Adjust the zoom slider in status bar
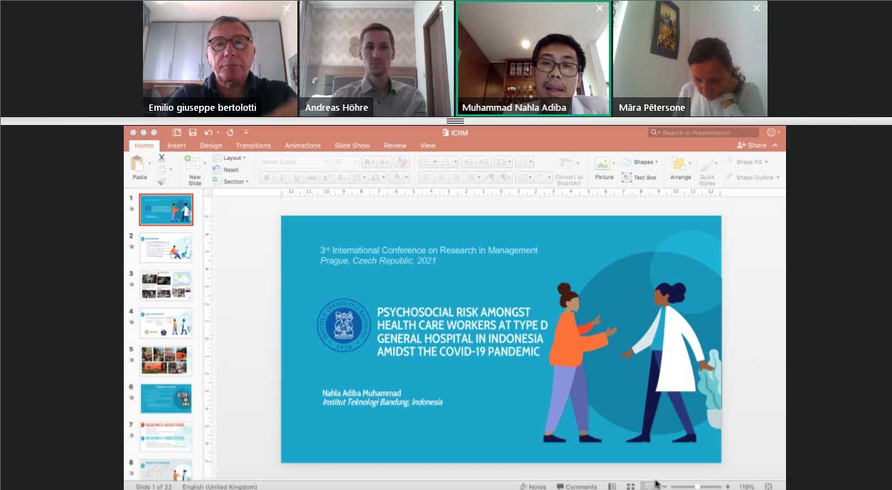 pyautogui.click(x=697, y=486)
